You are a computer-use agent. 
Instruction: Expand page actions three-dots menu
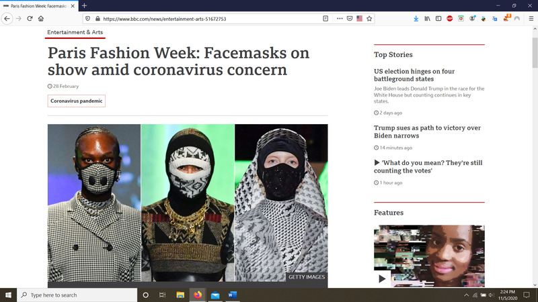point(339,19)
